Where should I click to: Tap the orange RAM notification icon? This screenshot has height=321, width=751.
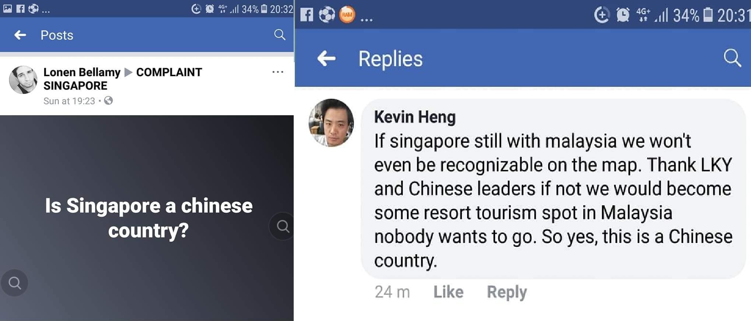[347, 15]
